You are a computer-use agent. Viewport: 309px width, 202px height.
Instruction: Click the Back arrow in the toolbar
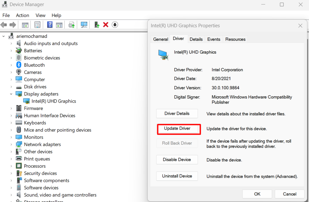point(4,25)
